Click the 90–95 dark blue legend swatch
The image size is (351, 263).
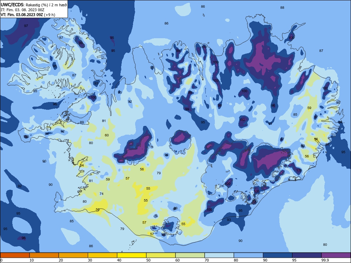coord(278,255)
